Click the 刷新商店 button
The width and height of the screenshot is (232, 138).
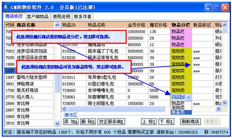pyautogui.click(x=190, y=122)
